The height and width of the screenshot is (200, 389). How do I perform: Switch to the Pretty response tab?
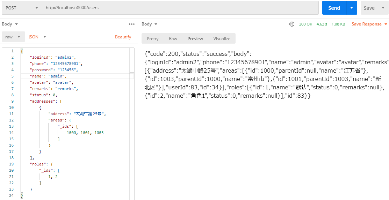click(x=152, y=39)
